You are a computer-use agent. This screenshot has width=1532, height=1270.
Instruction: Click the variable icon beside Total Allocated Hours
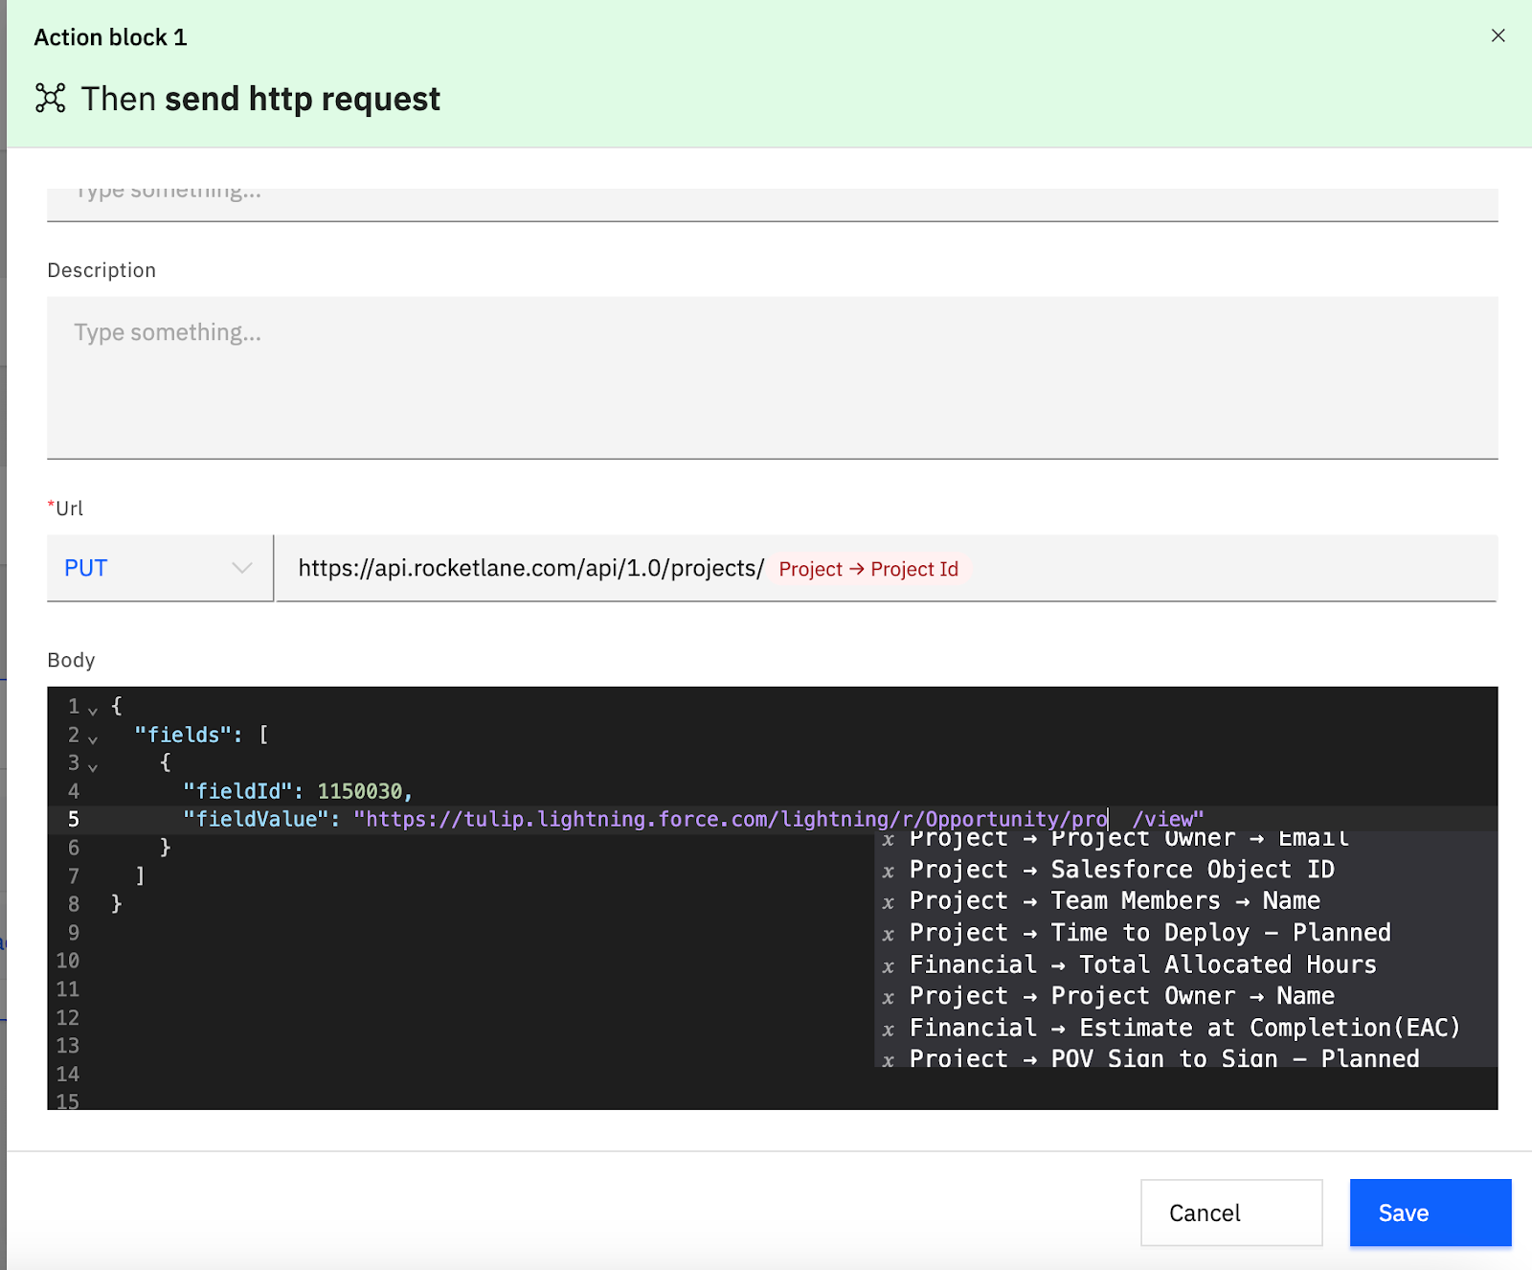tap(889, 966)
